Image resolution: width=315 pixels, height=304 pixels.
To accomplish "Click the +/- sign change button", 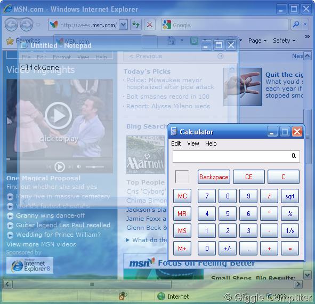I will [228, 249].
